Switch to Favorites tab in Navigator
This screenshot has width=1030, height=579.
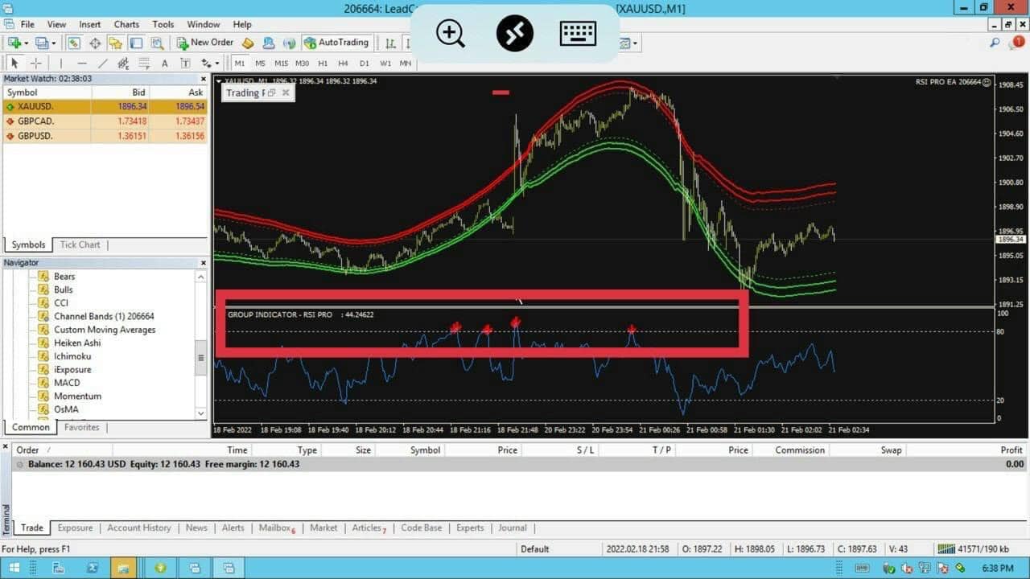(82, 428)
